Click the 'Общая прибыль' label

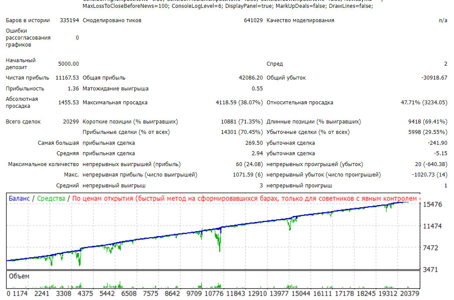tap(104, 78)
